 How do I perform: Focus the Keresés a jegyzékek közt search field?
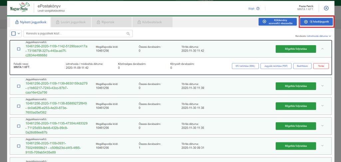(78, 34)
